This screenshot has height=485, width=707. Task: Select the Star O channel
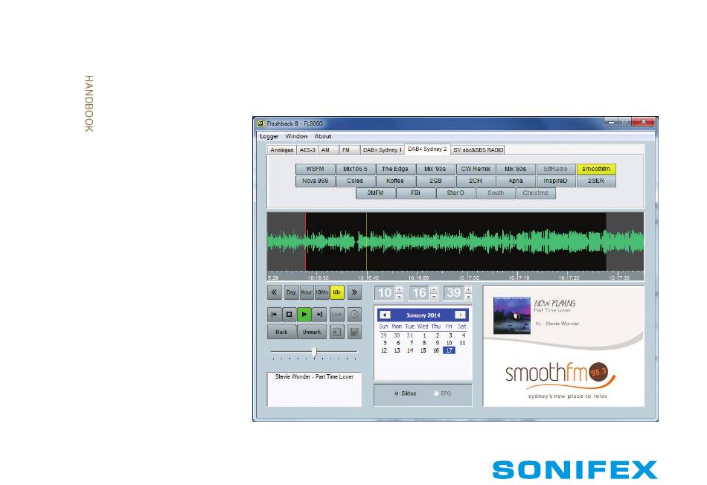455,193
